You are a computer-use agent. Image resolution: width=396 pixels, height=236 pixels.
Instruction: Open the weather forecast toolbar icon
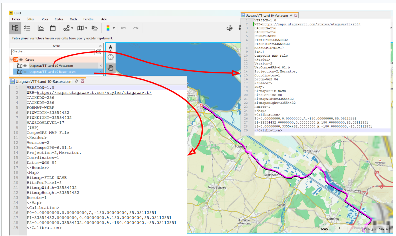[95, 28]
